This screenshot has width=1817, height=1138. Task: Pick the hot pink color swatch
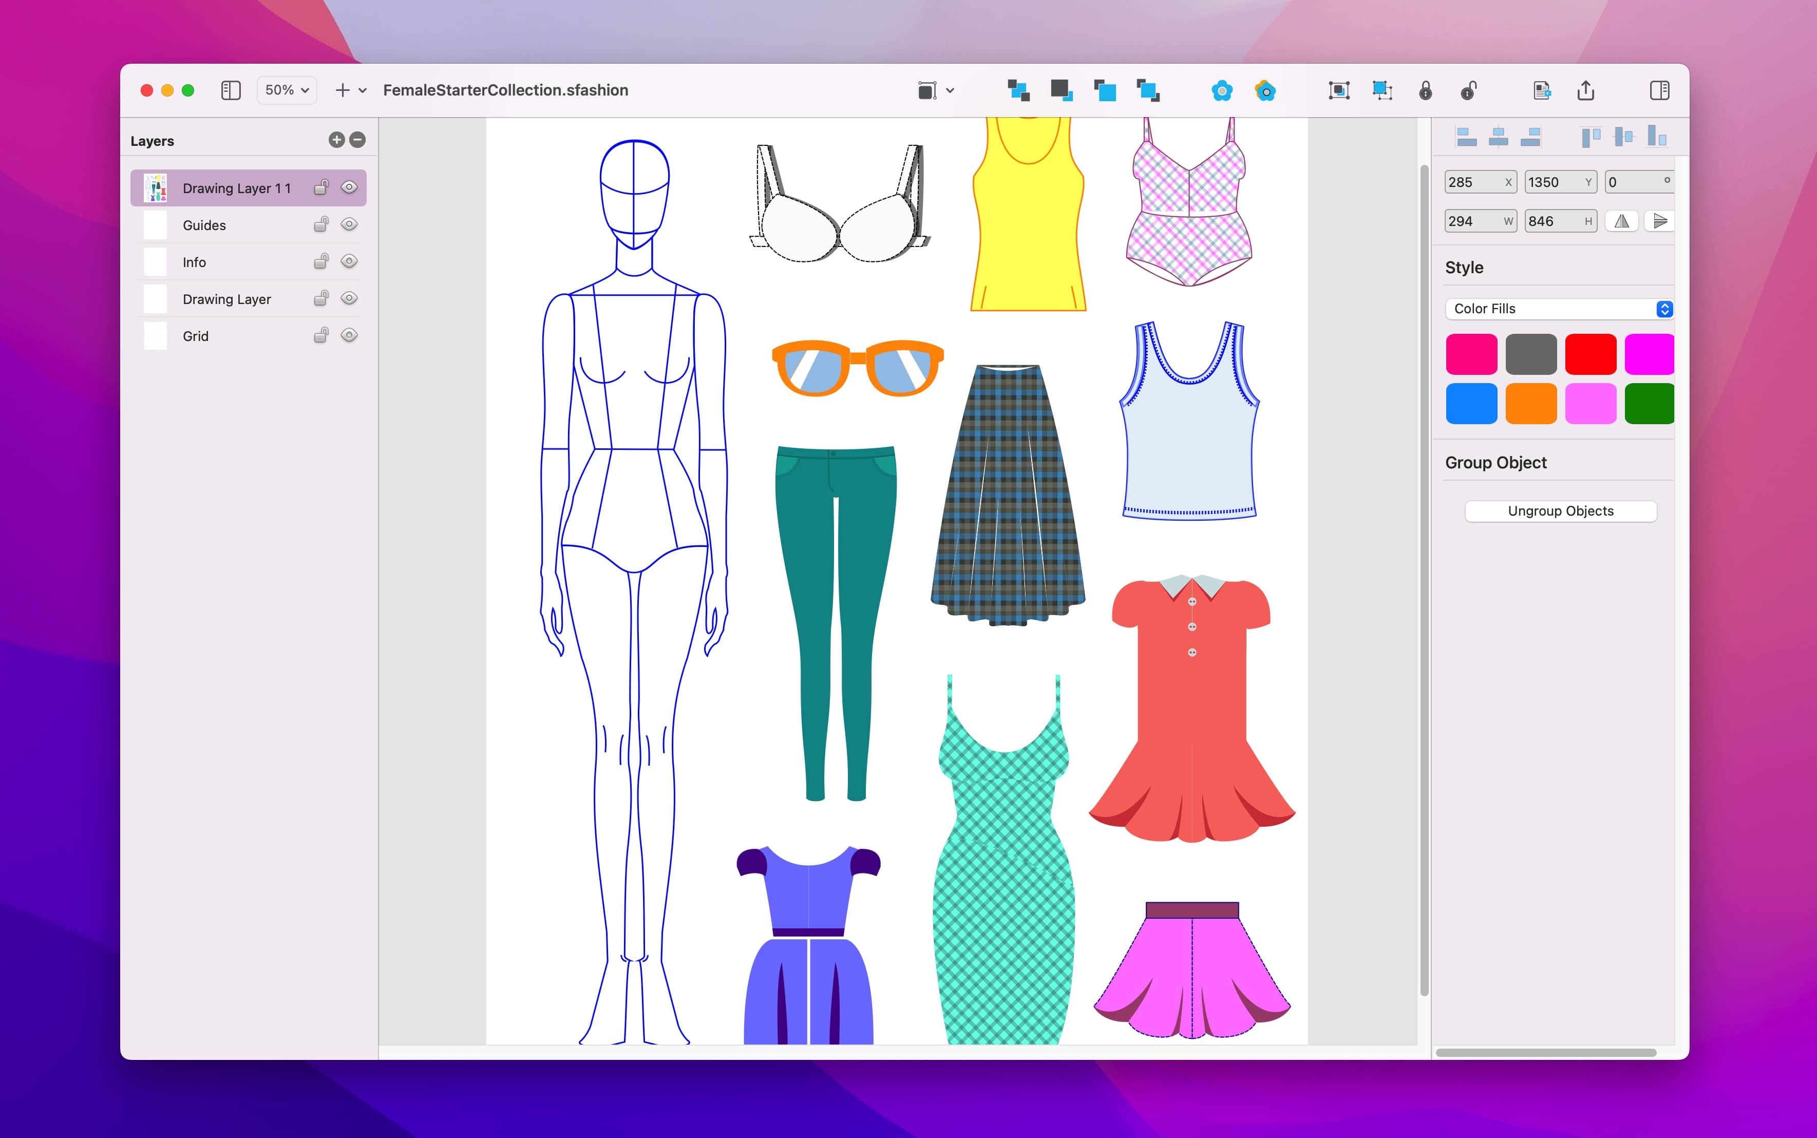(1471, 354)
